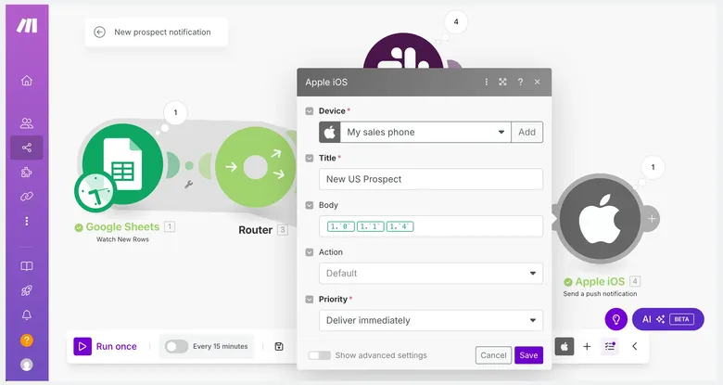723x385 pixels.
Task: Open help for the Apple iOS dialog
Action: [520, 82]
